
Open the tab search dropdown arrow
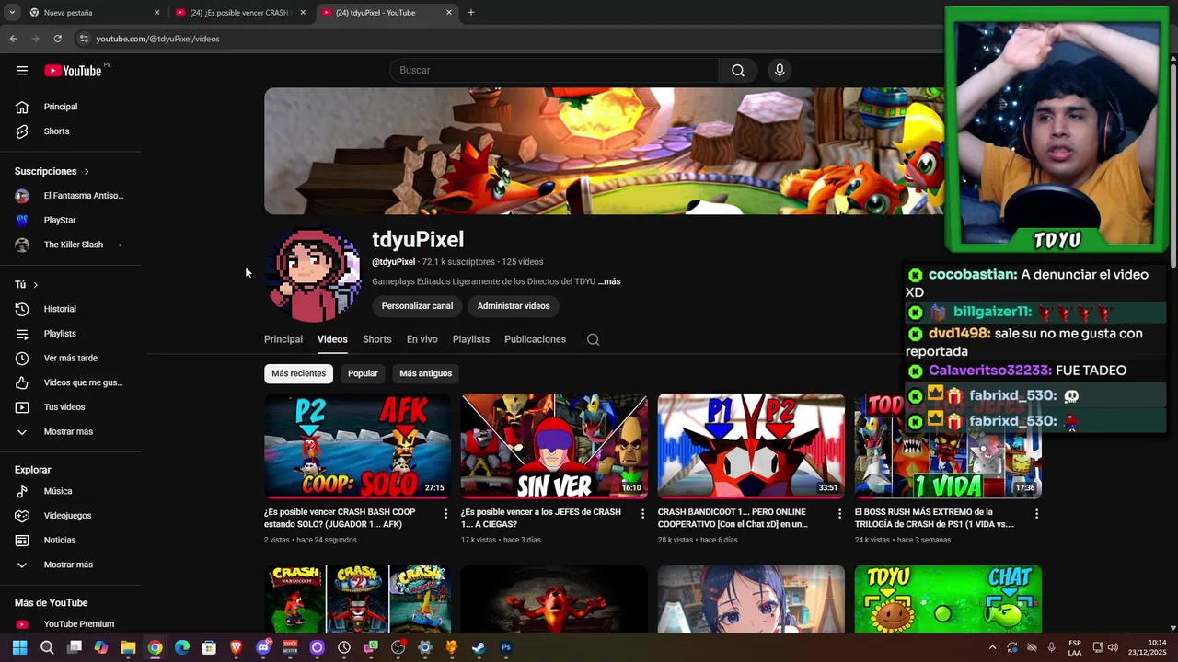pos(12,13)
